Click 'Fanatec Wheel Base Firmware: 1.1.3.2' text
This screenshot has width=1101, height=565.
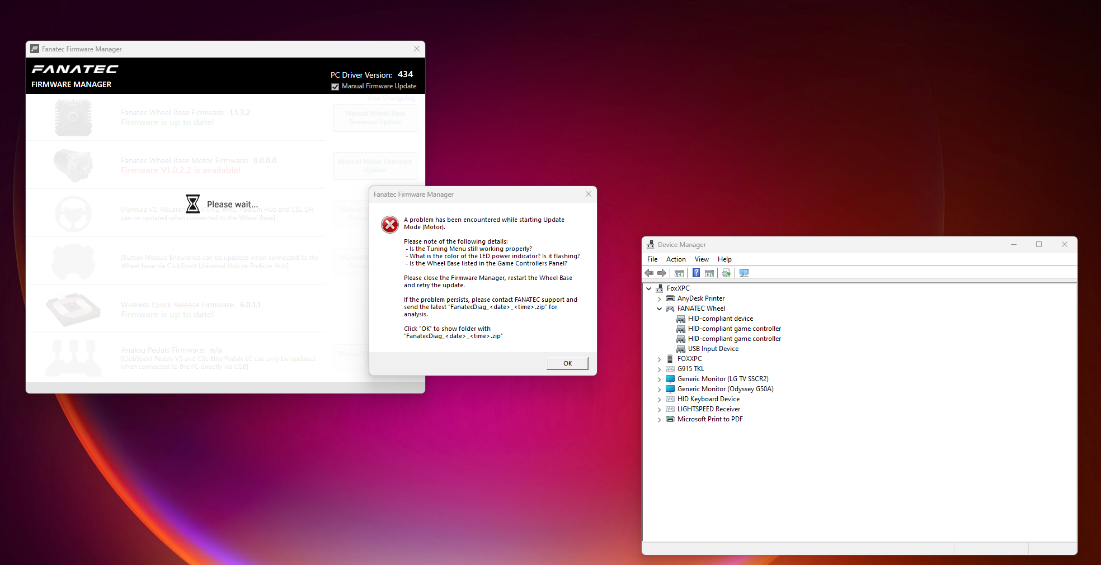coord(186,113)
